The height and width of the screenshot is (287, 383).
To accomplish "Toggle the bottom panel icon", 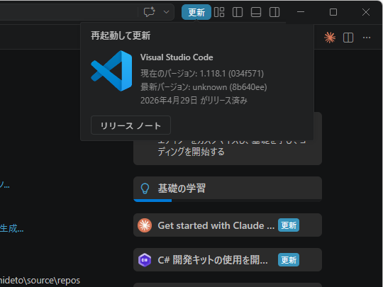I will click(256, 12).
